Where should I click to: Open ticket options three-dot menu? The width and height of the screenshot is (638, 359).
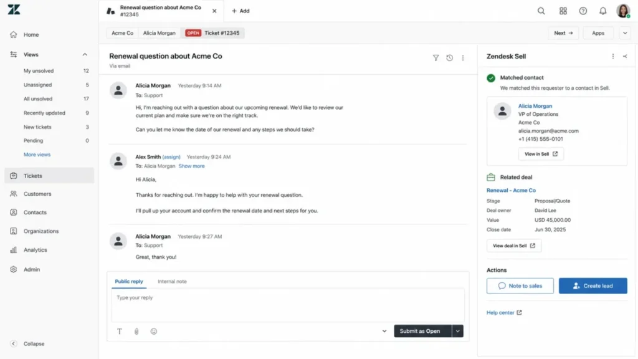coord(463,58)
